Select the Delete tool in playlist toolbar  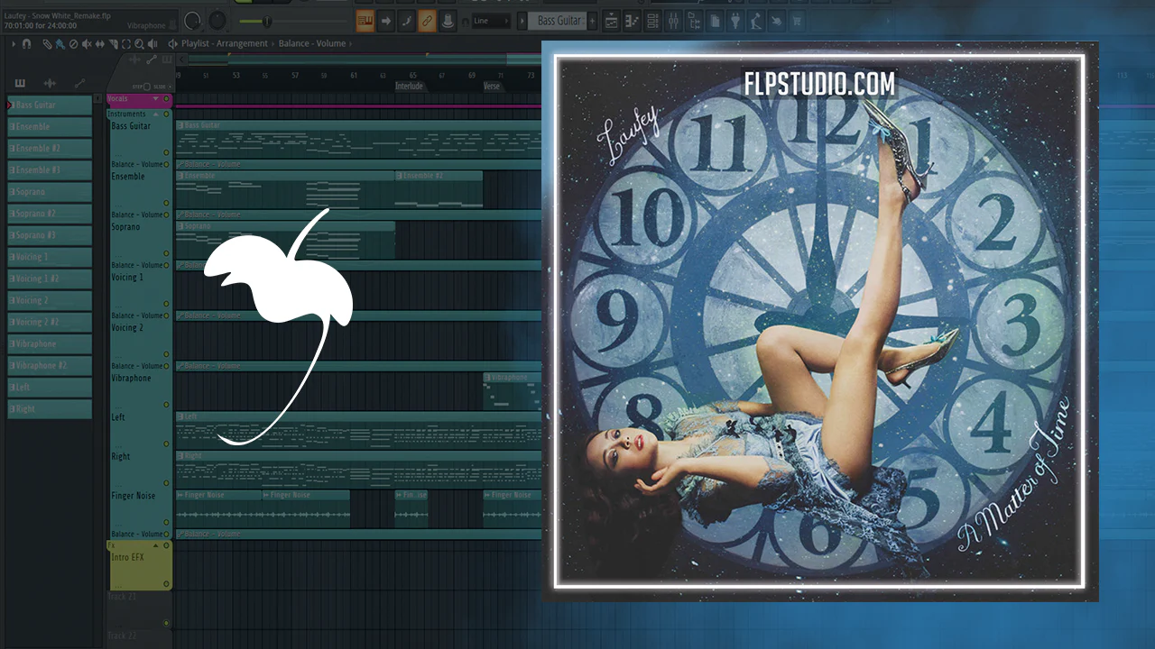coord(73,43)
